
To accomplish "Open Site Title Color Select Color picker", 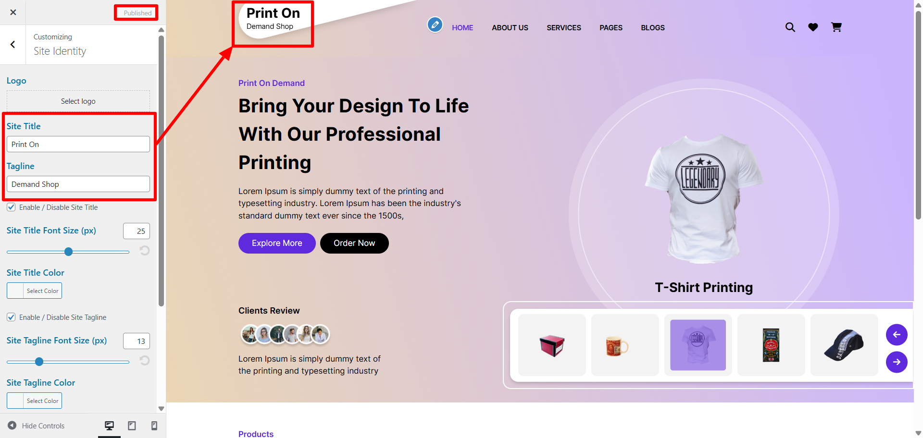I will tap(34, 291).
